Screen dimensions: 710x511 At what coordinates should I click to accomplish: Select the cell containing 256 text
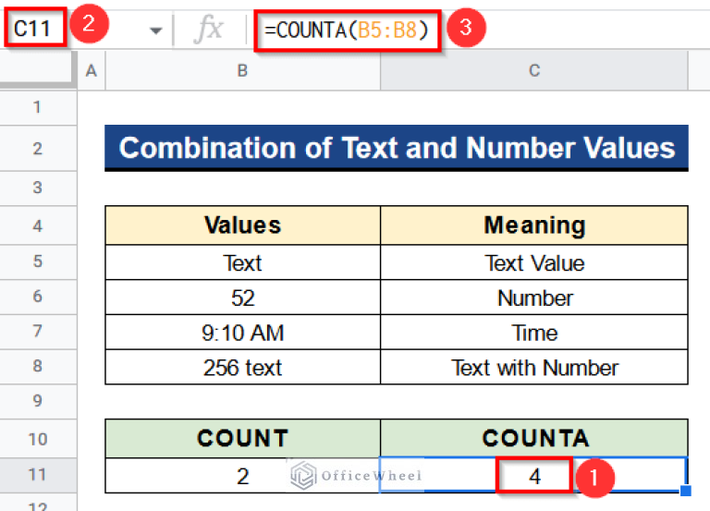coord(242,368)
